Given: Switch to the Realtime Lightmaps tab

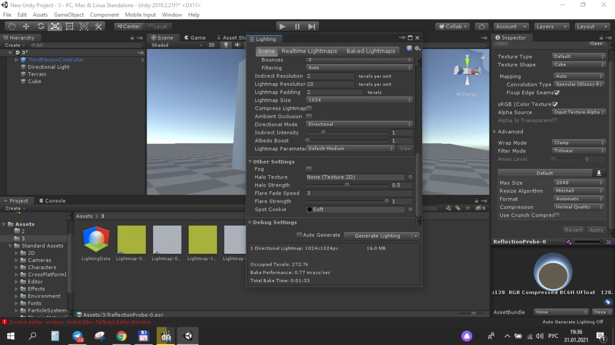Looking at the screenshot, I should pos(309,51).
